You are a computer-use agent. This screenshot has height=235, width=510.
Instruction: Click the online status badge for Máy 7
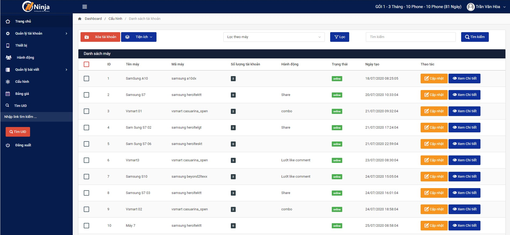point(337,226)
